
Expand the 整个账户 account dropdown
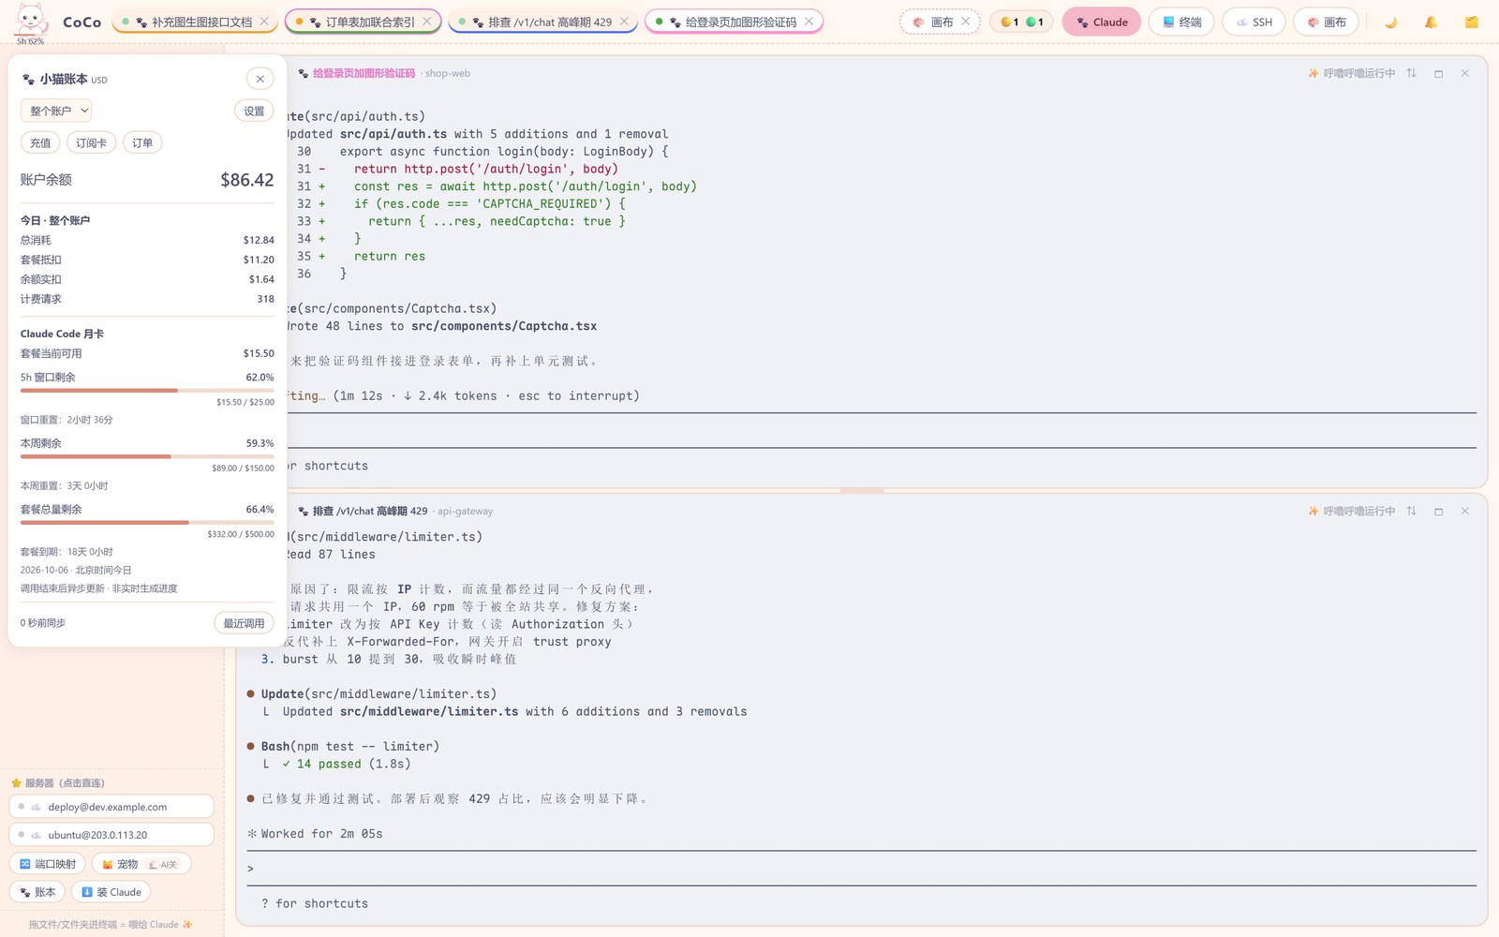pos(56,111)
